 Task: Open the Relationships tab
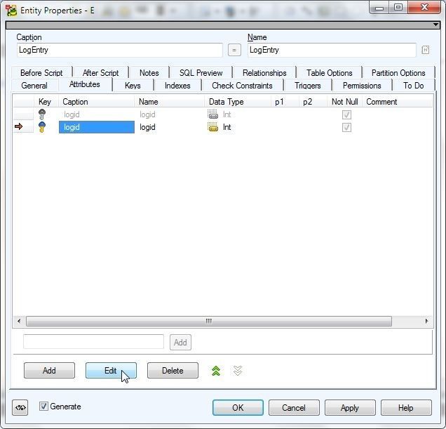(x=264, y=72)
